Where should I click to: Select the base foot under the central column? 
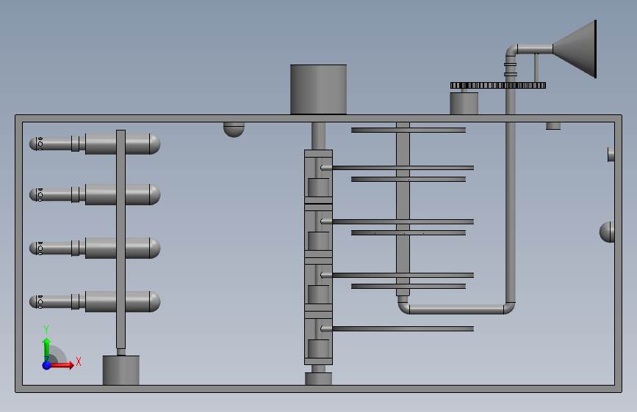[x=319, y=379]
